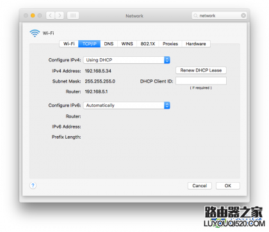Open the Configure IPv4 dropdown

127,60
